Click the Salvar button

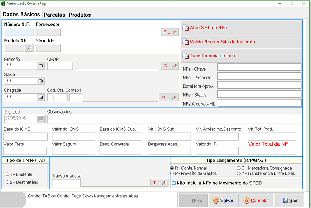223,200
